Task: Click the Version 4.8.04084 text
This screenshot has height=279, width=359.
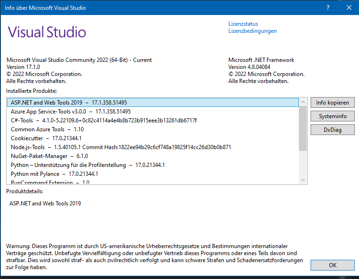Action: (249, 67)
